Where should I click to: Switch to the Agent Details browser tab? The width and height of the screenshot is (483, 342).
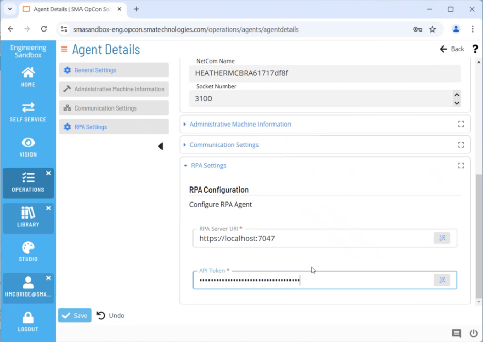[72, 9]
